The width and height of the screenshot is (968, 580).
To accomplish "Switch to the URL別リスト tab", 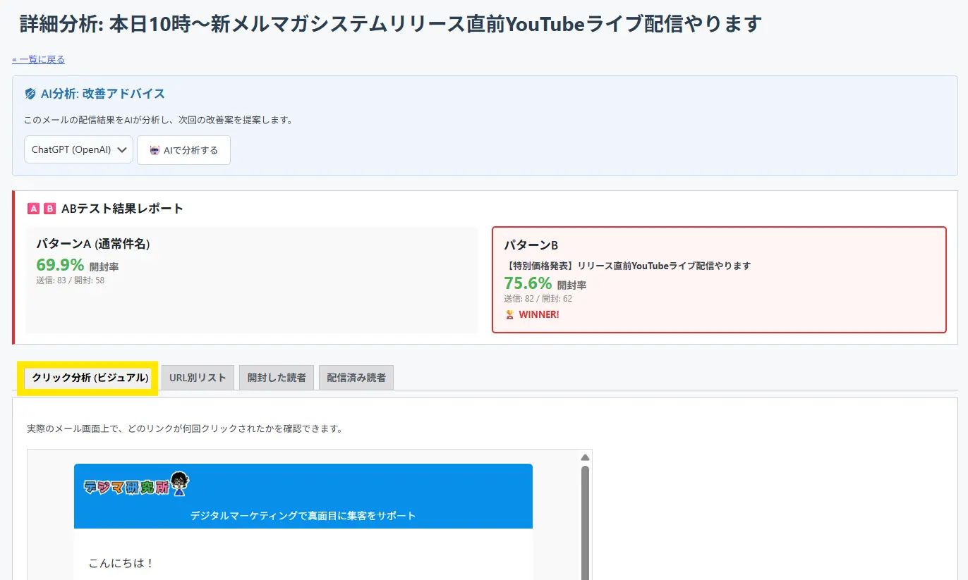I will (198, 378).
